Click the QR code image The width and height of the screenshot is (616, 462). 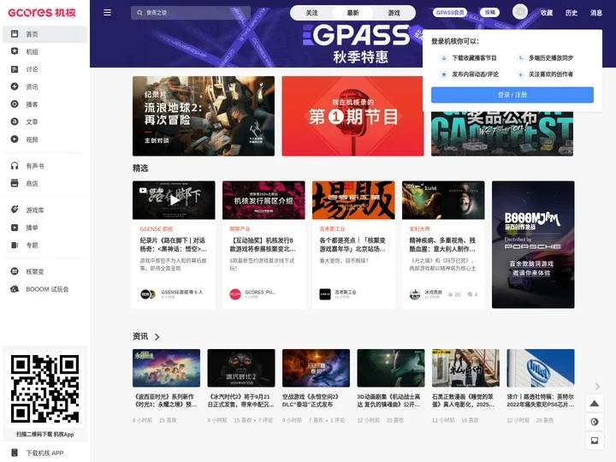coord(44,388)
